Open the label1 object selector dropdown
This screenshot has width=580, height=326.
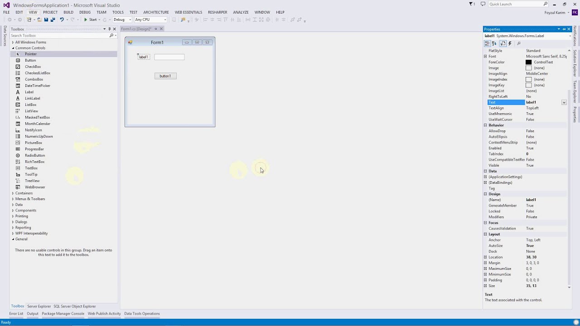570,36
